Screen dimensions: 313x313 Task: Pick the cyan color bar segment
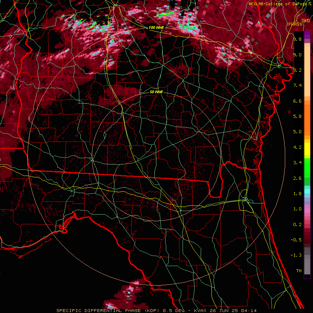point(307,191)
